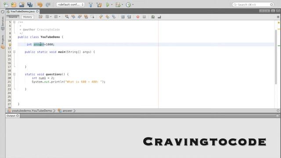Open the Output tab
Screen dimensions: 281x158
(11, 116)
